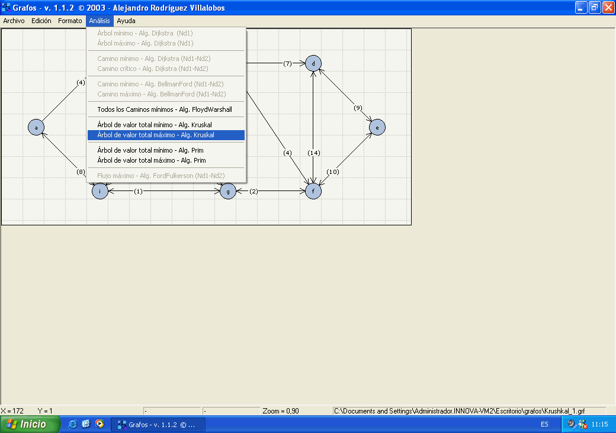Click graph node f

(313, 191)
